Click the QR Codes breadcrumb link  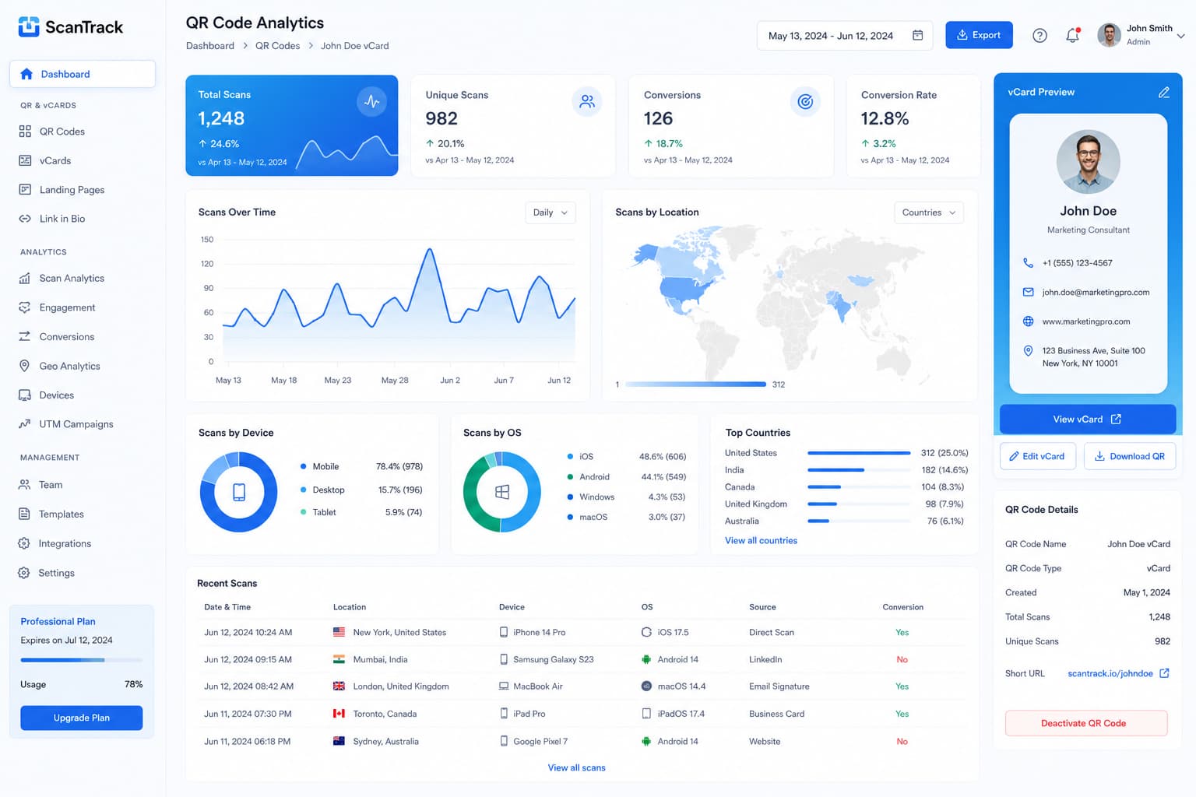[x=277, y=46]
